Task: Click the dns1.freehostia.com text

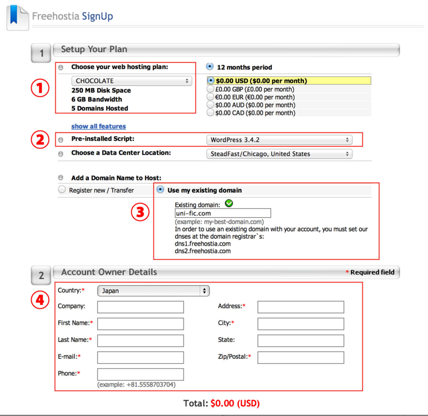Action: click(203, 244)
